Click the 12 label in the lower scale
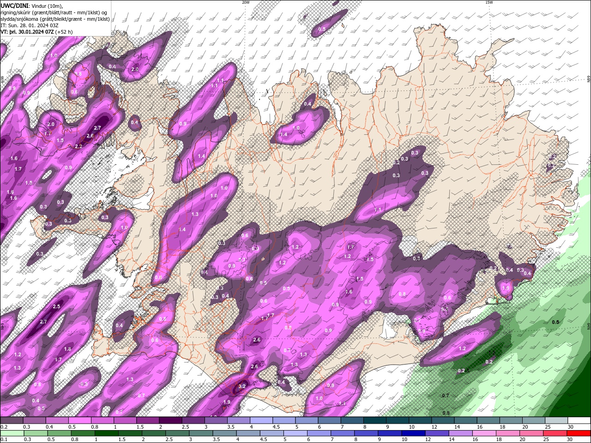This screenshot has height=443, width=591. tap(428, 439)
